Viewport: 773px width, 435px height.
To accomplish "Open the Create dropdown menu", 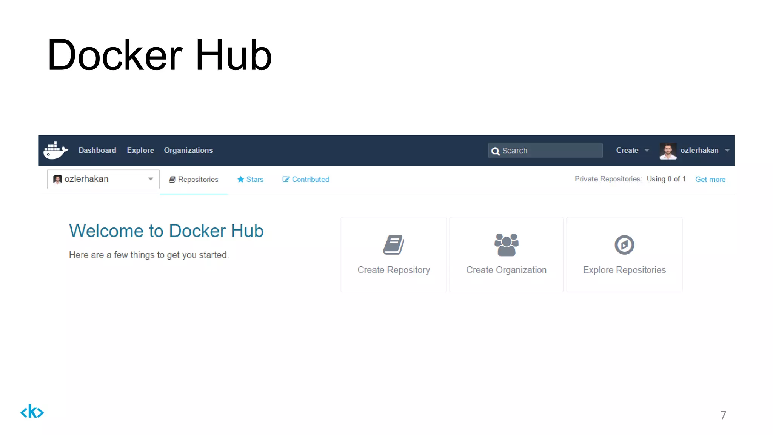I will tap(632, 150).
